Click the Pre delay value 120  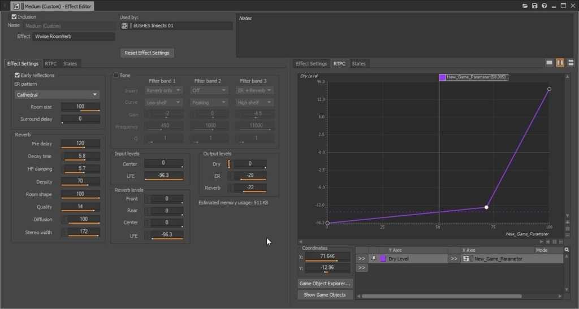click(80, 143)
